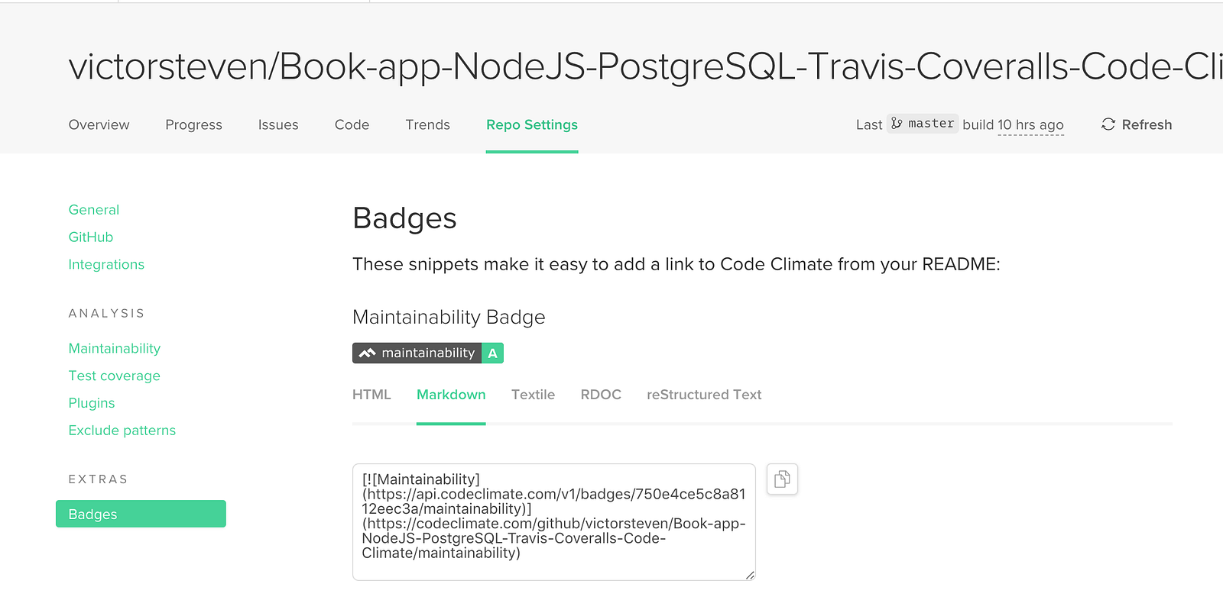
Task: Open Test coverage settings
Action: (114, 376)
